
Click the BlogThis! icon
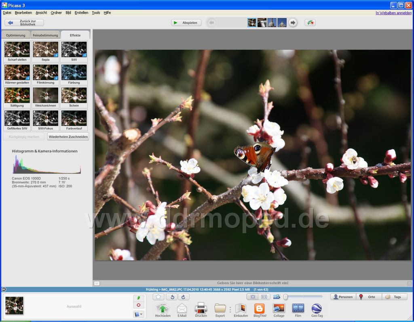click(x=259, y=309)
